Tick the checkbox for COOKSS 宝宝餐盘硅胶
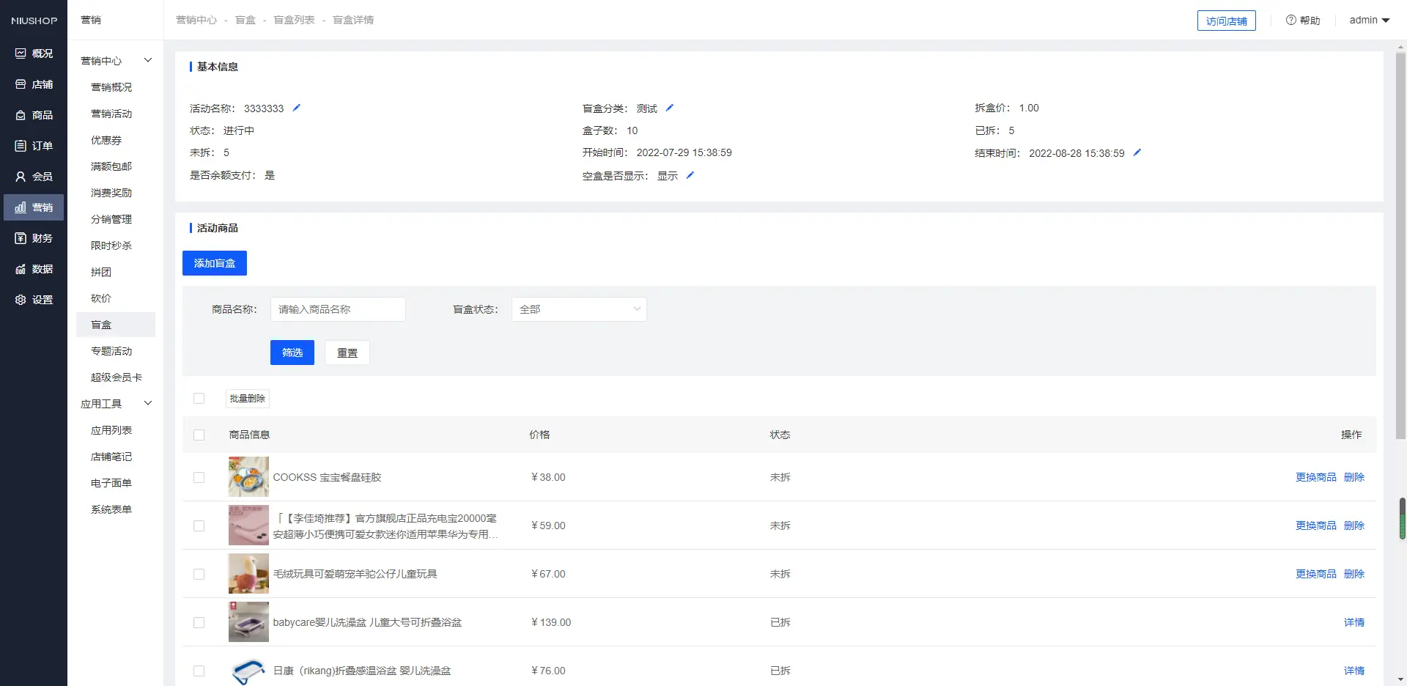1407x686 pixels. [199, 477]
